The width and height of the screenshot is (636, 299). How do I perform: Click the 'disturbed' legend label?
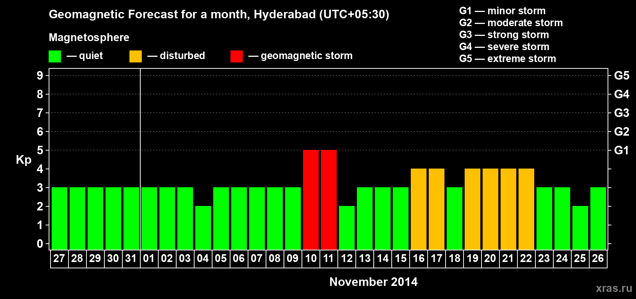click(182, 56)
